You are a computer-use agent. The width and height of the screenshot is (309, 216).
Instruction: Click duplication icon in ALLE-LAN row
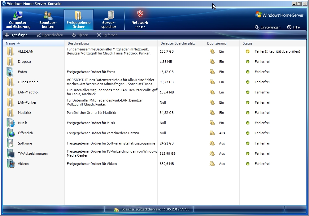click(x=212, y=51)
